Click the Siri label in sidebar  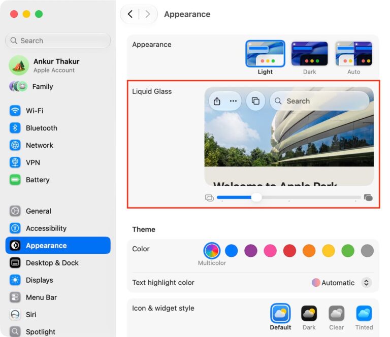tap(31, 314)
